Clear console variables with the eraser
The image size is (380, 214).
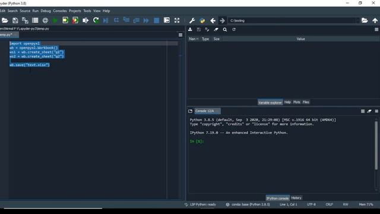(x=369, y=111)
